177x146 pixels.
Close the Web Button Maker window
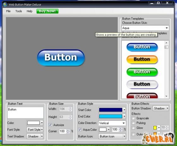point(167,3)
